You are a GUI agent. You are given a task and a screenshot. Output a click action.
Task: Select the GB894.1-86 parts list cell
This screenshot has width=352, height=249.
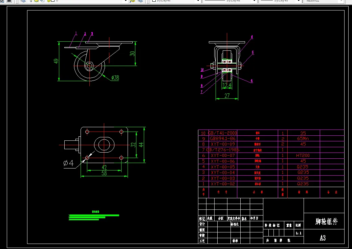point(222,138)
